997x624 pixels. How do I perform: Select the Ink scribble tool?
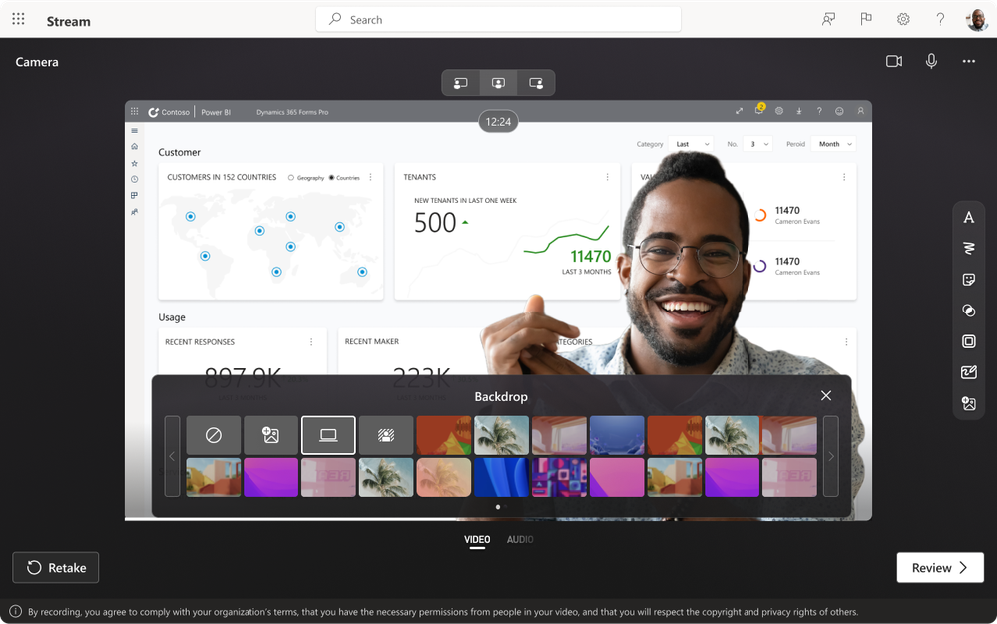(968, 248)
